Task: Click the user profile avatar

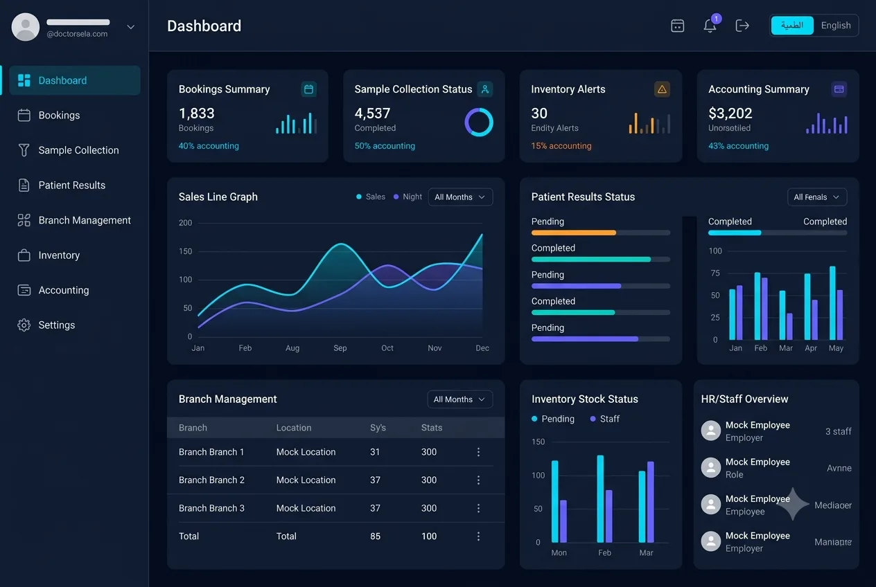Action: click(26, 27)
